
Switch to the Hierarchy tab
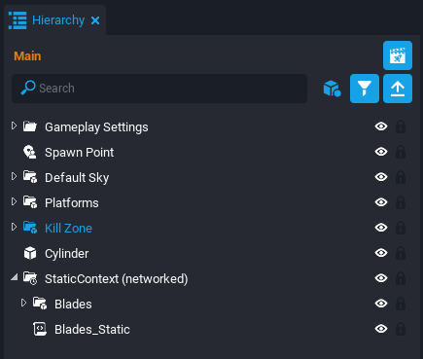[54, 20]
